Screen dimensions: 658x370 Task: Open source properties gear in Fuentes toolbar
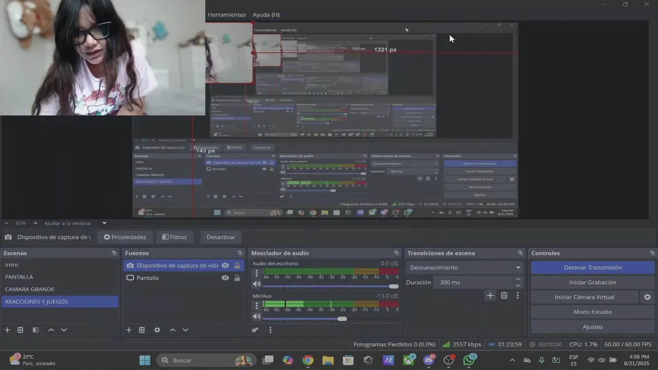(157, 330)
